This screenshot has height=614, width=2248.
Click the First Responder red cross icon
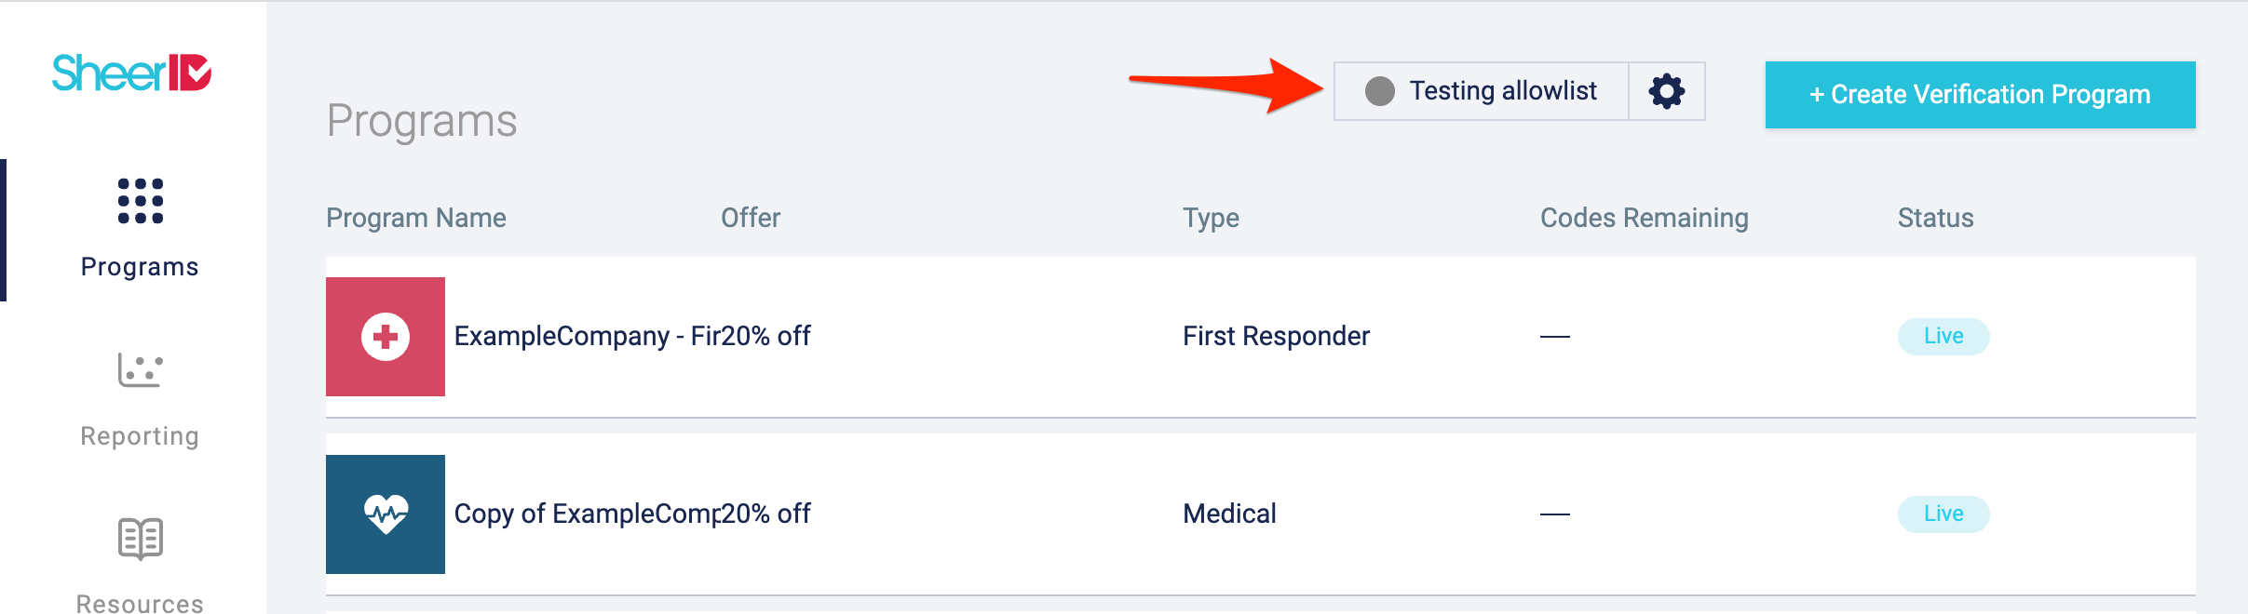coord(386,337)
